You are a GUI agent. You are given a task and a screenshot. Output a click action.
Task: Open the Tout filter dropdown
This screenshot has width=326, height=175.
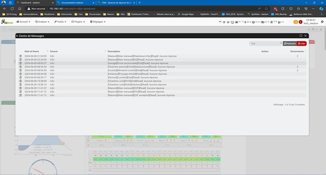click(x=266, y=43)
